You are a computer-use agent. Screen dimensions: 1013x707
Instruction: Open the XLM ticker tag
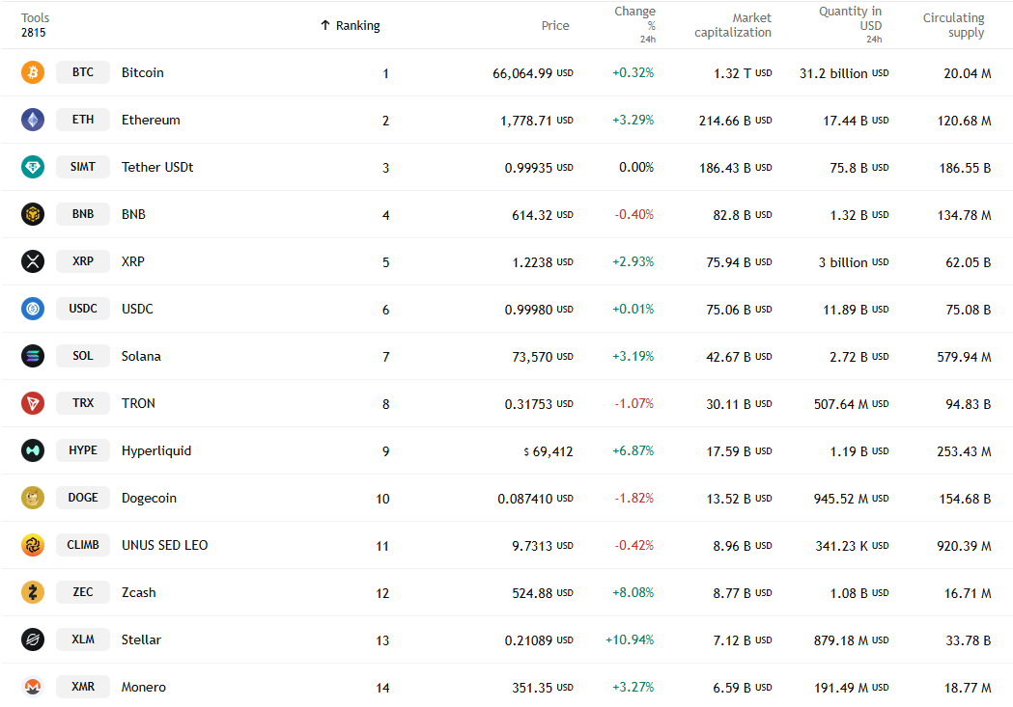[83, 639]
